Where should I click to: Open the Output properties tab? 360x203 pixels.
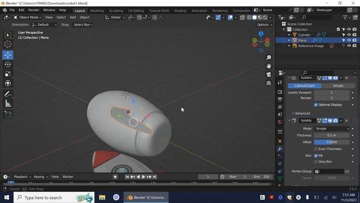(280, 99)
